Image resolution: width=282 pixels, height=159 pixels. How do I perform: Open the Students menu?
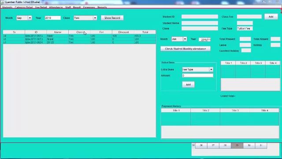(7, 8)
